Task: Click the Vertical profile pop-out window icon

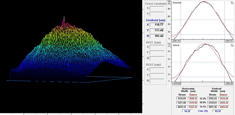Action: point(232,45)
